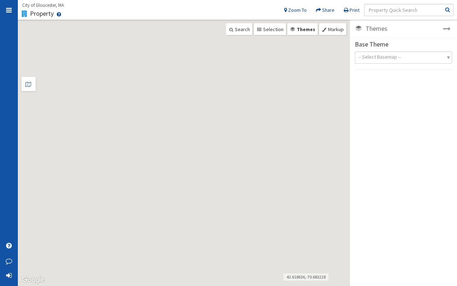Open the Select Basemap dropdown
Viewport: 457px width, 286px height.
tap(403, 57)
